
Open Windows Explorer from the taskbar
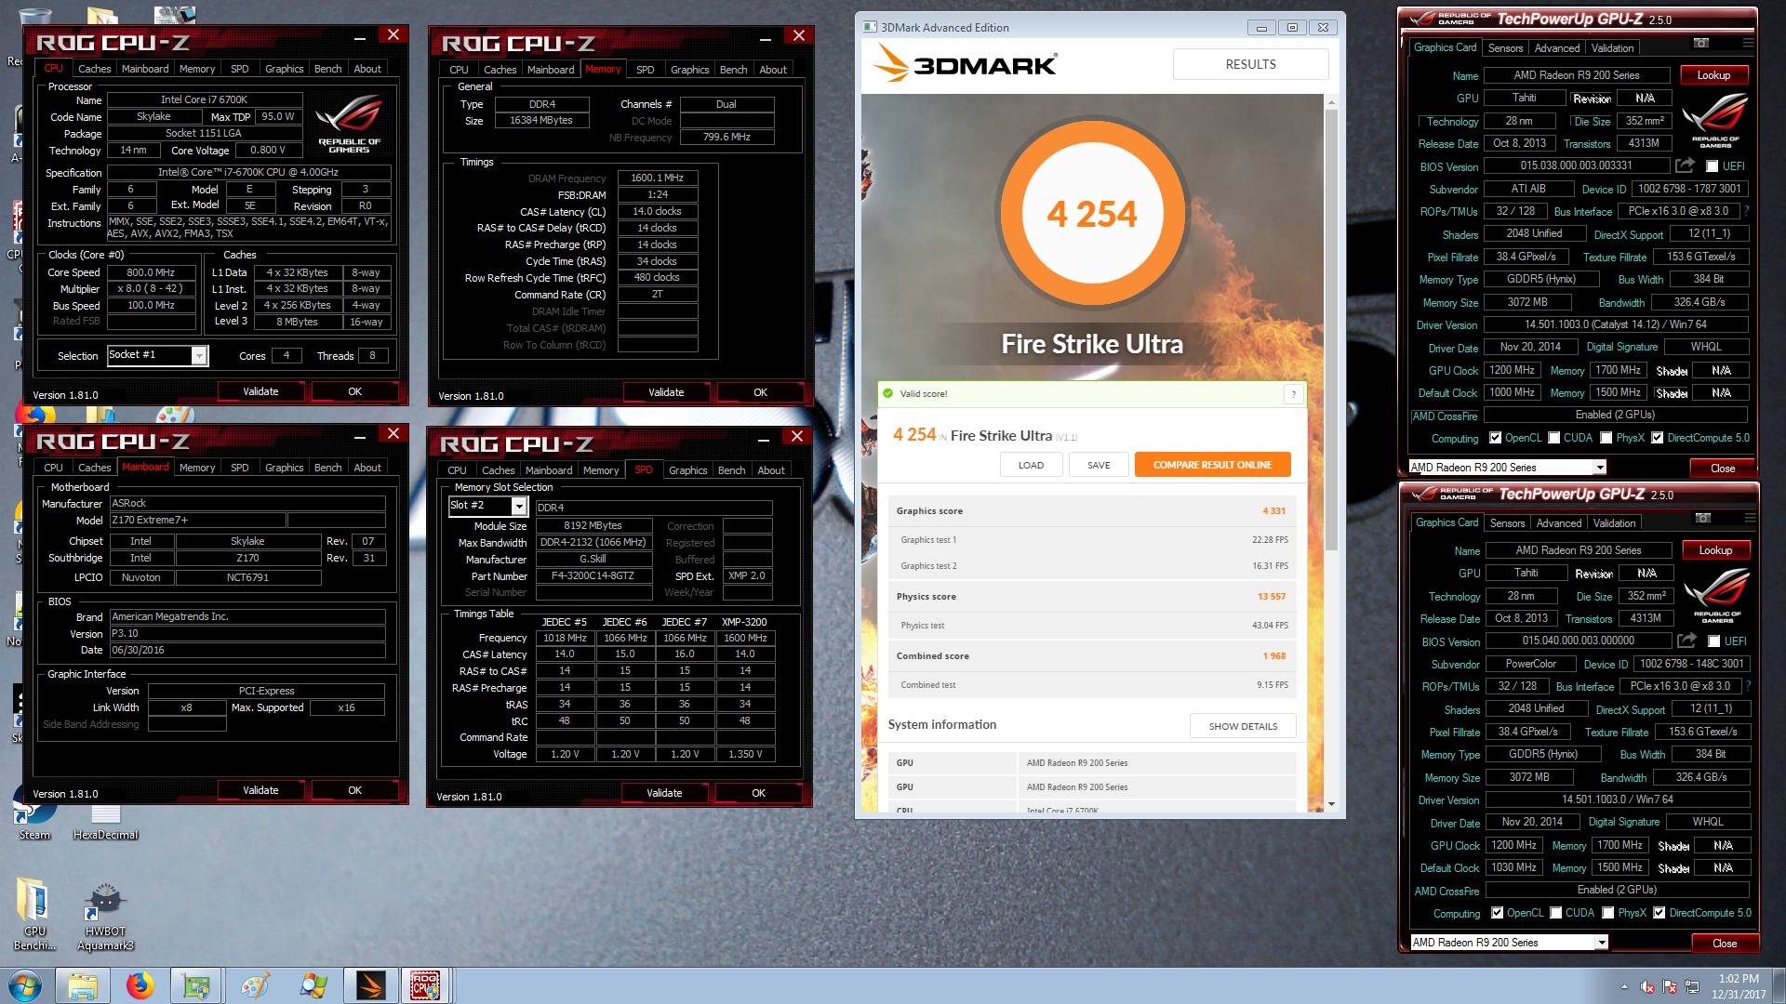(x=83, y=985)
